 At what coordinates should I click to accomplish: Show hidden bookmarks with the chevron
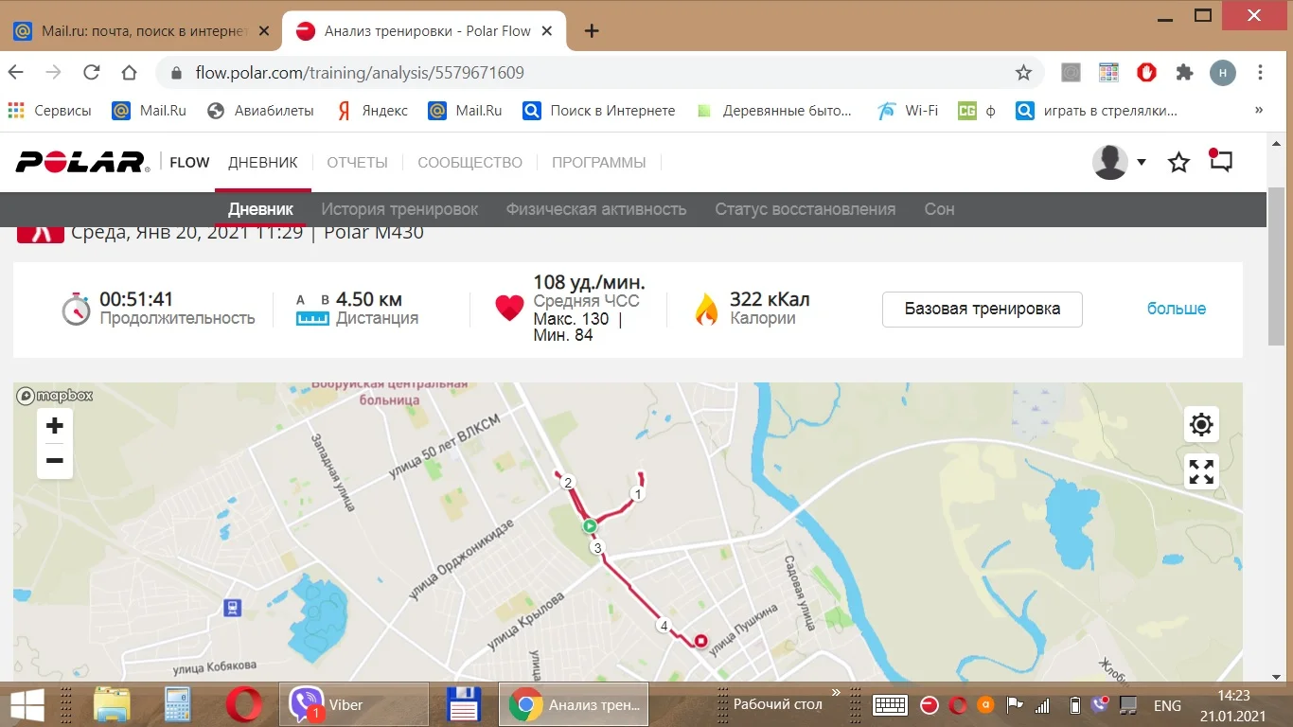coord(1259,111)
